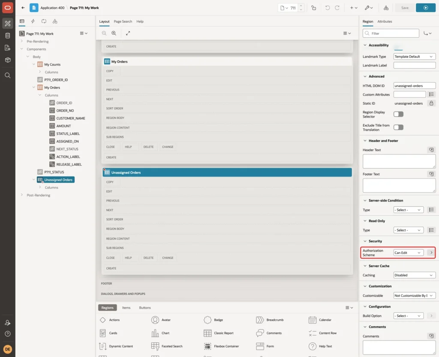Screen dimensions: 439x357
Task: Open Header Text code editor icon
Action: point(431,150)
